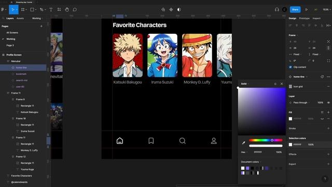Collapse the Menubar layer group
Viewport: 332px width, 187px height.
(8, 61)
